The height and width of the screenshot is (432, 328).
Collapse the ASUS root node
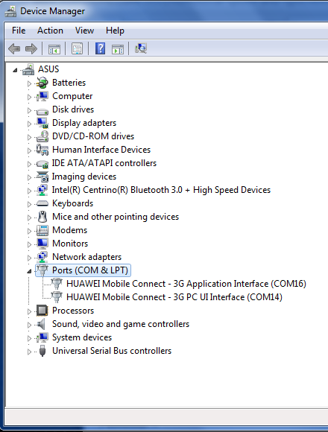(15, 70)
